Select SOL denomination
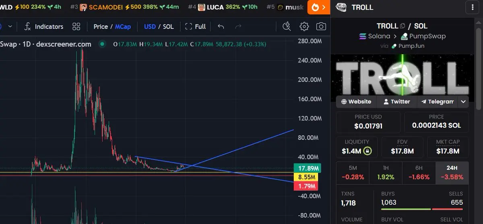 point(168,26)
